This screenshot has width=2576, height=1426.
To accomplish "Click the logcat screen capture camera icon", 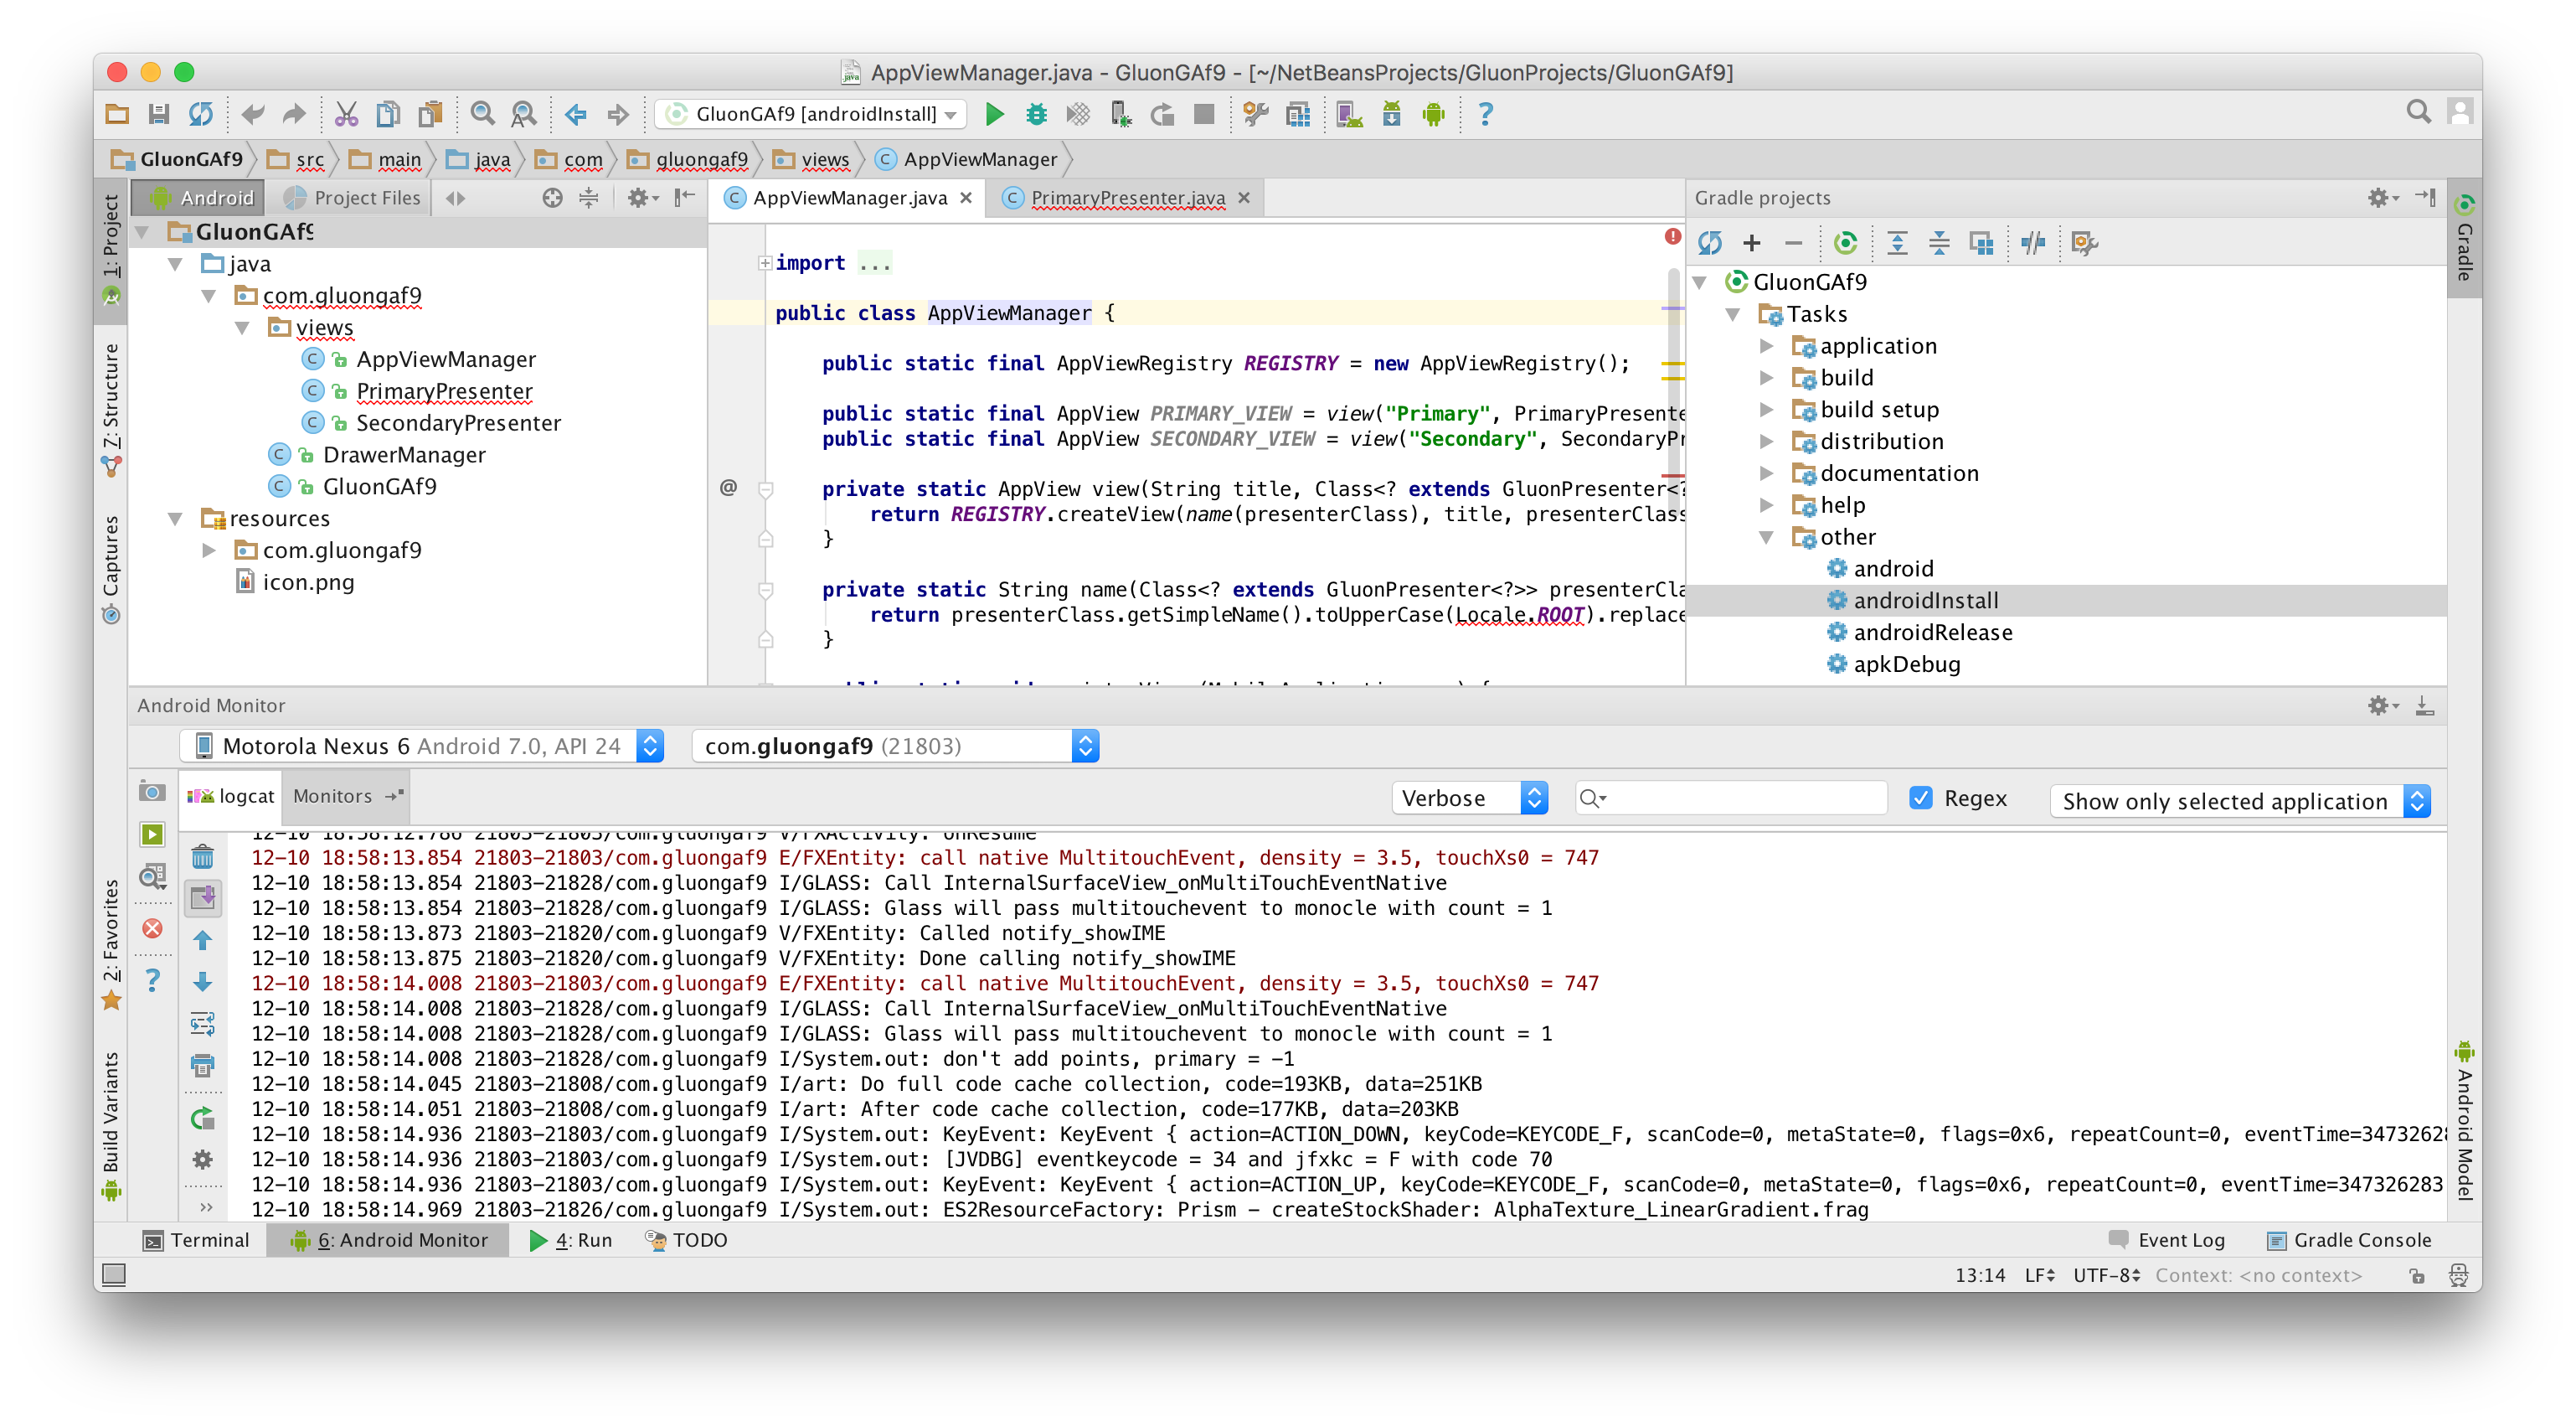I will pyautogui.click(x=152, y=792).
